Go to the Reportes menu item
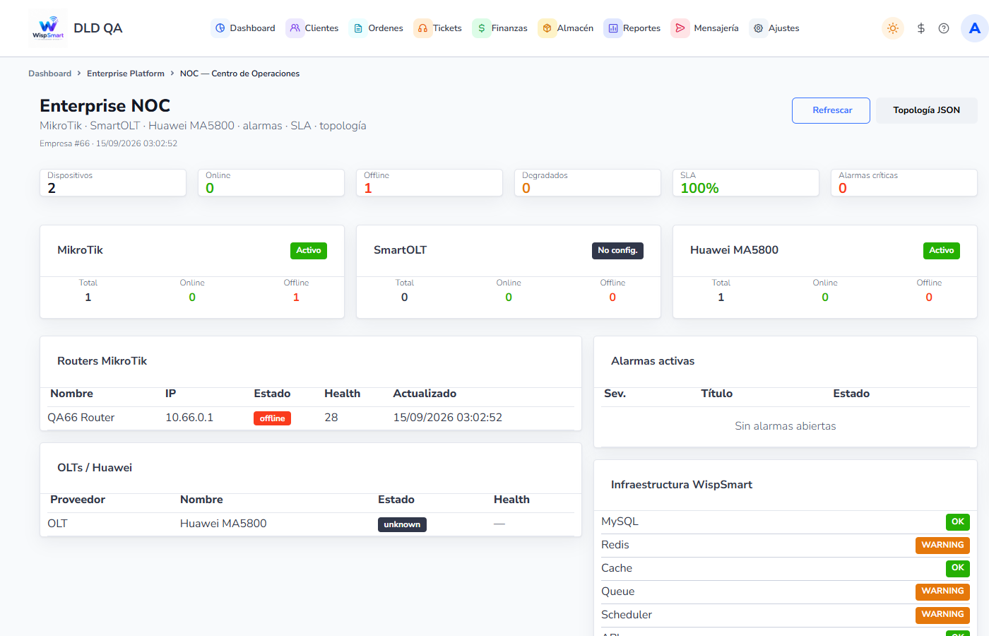This screenshot has width=989, height=636. click(632, 28)
